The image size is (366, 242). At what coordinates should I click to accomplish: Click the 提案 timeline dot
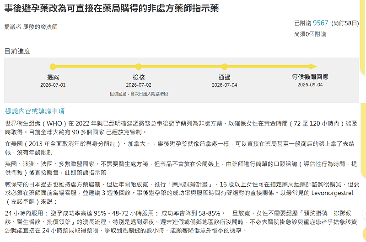(x=53, y=67)
